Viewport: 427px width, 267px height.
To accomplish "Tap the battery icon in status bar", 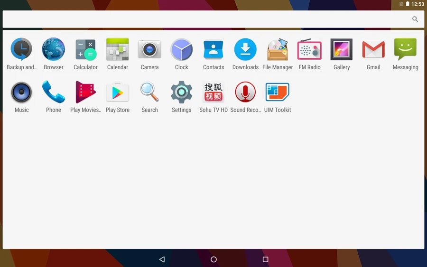I will 408,4.
